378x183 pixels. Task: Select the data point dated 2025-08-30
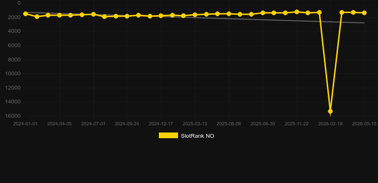[x=263, y=13]
